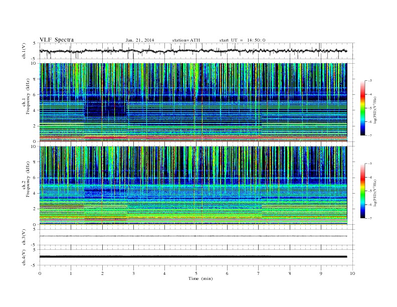Viewport: 397px width, 307px height.
Task: Click the ch.1 color scale bar
Action: (362, 108)
